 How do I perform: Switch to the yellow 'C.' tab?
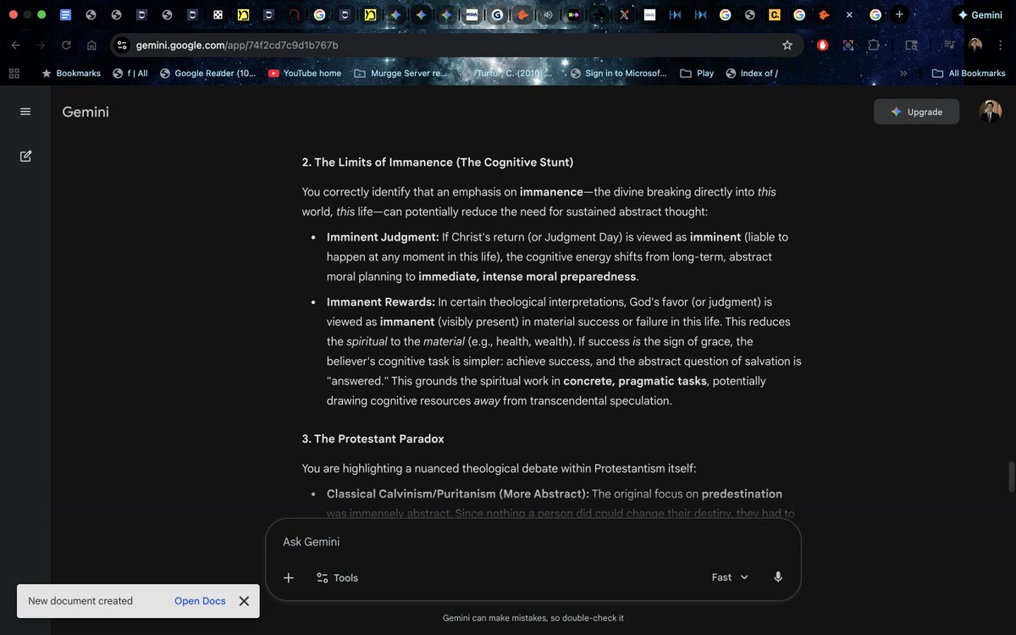(774, 14)
